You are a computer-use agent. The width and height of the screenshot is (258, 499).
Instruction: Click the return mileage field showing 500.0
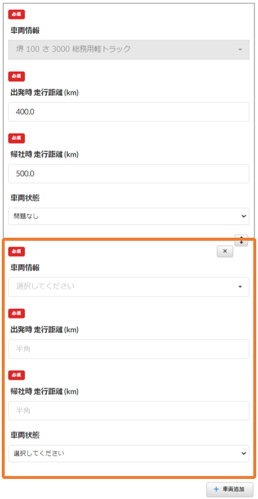[128, 174]
